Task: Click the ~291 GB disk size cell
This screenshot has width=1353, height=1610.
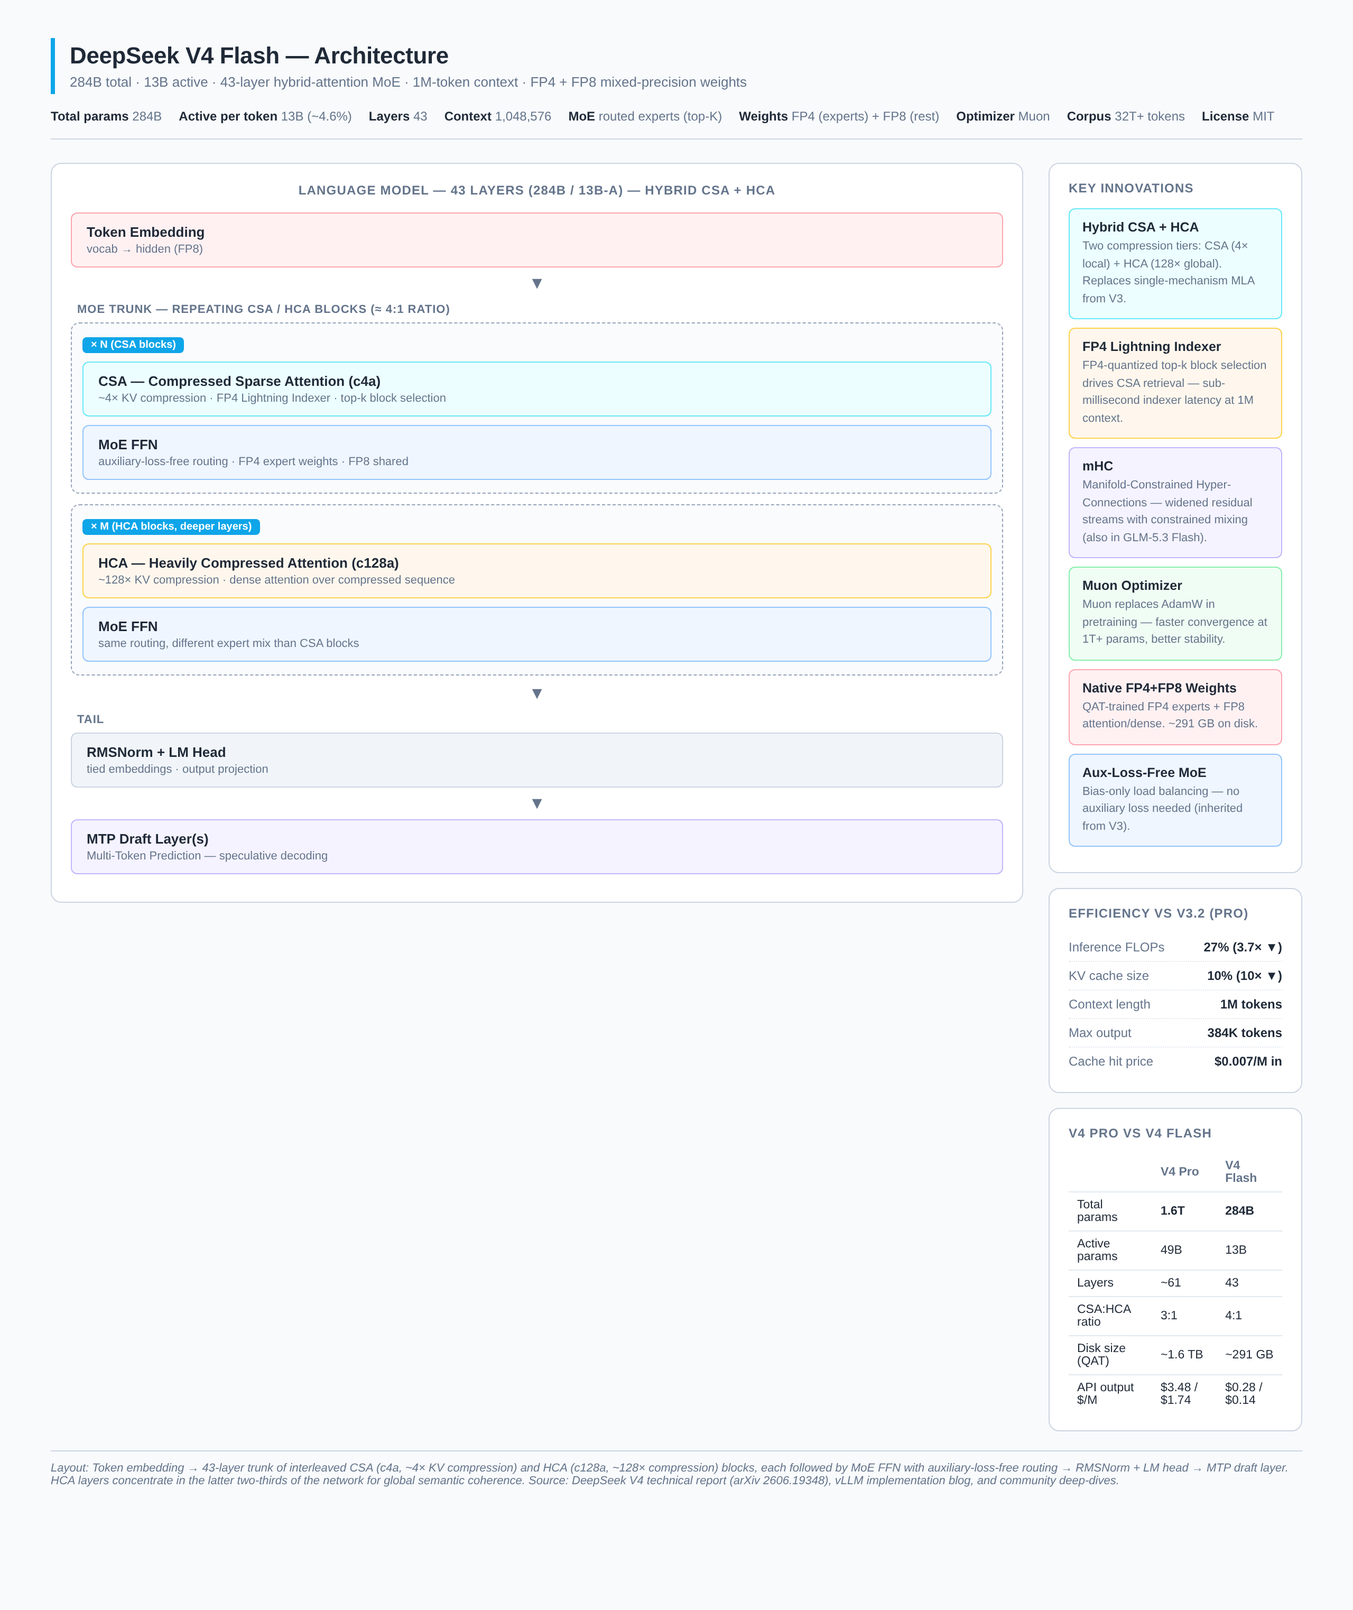Action: coord(1249,1354)
